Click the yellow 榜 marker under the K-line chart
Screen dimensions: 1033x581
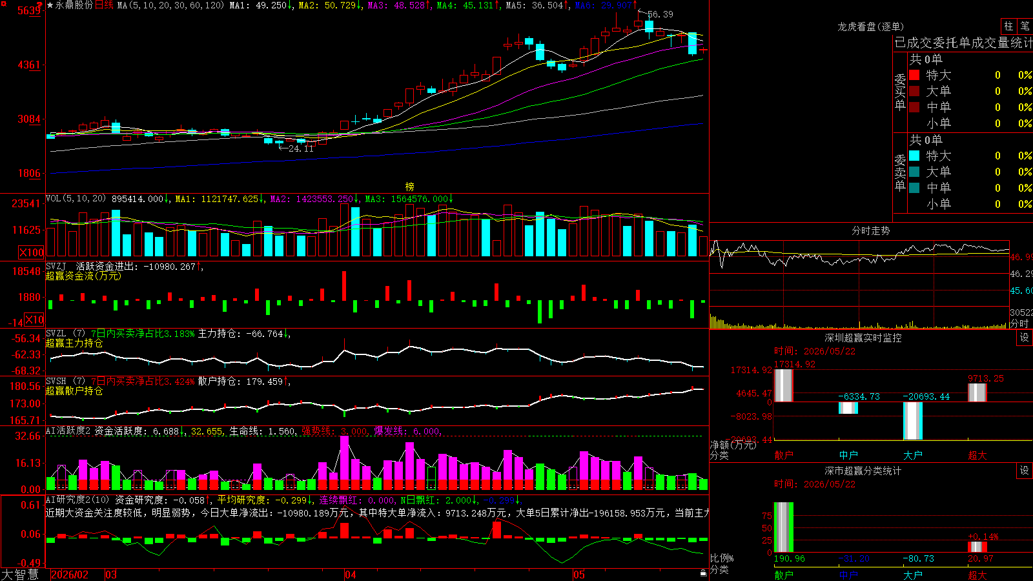[409, 187]
